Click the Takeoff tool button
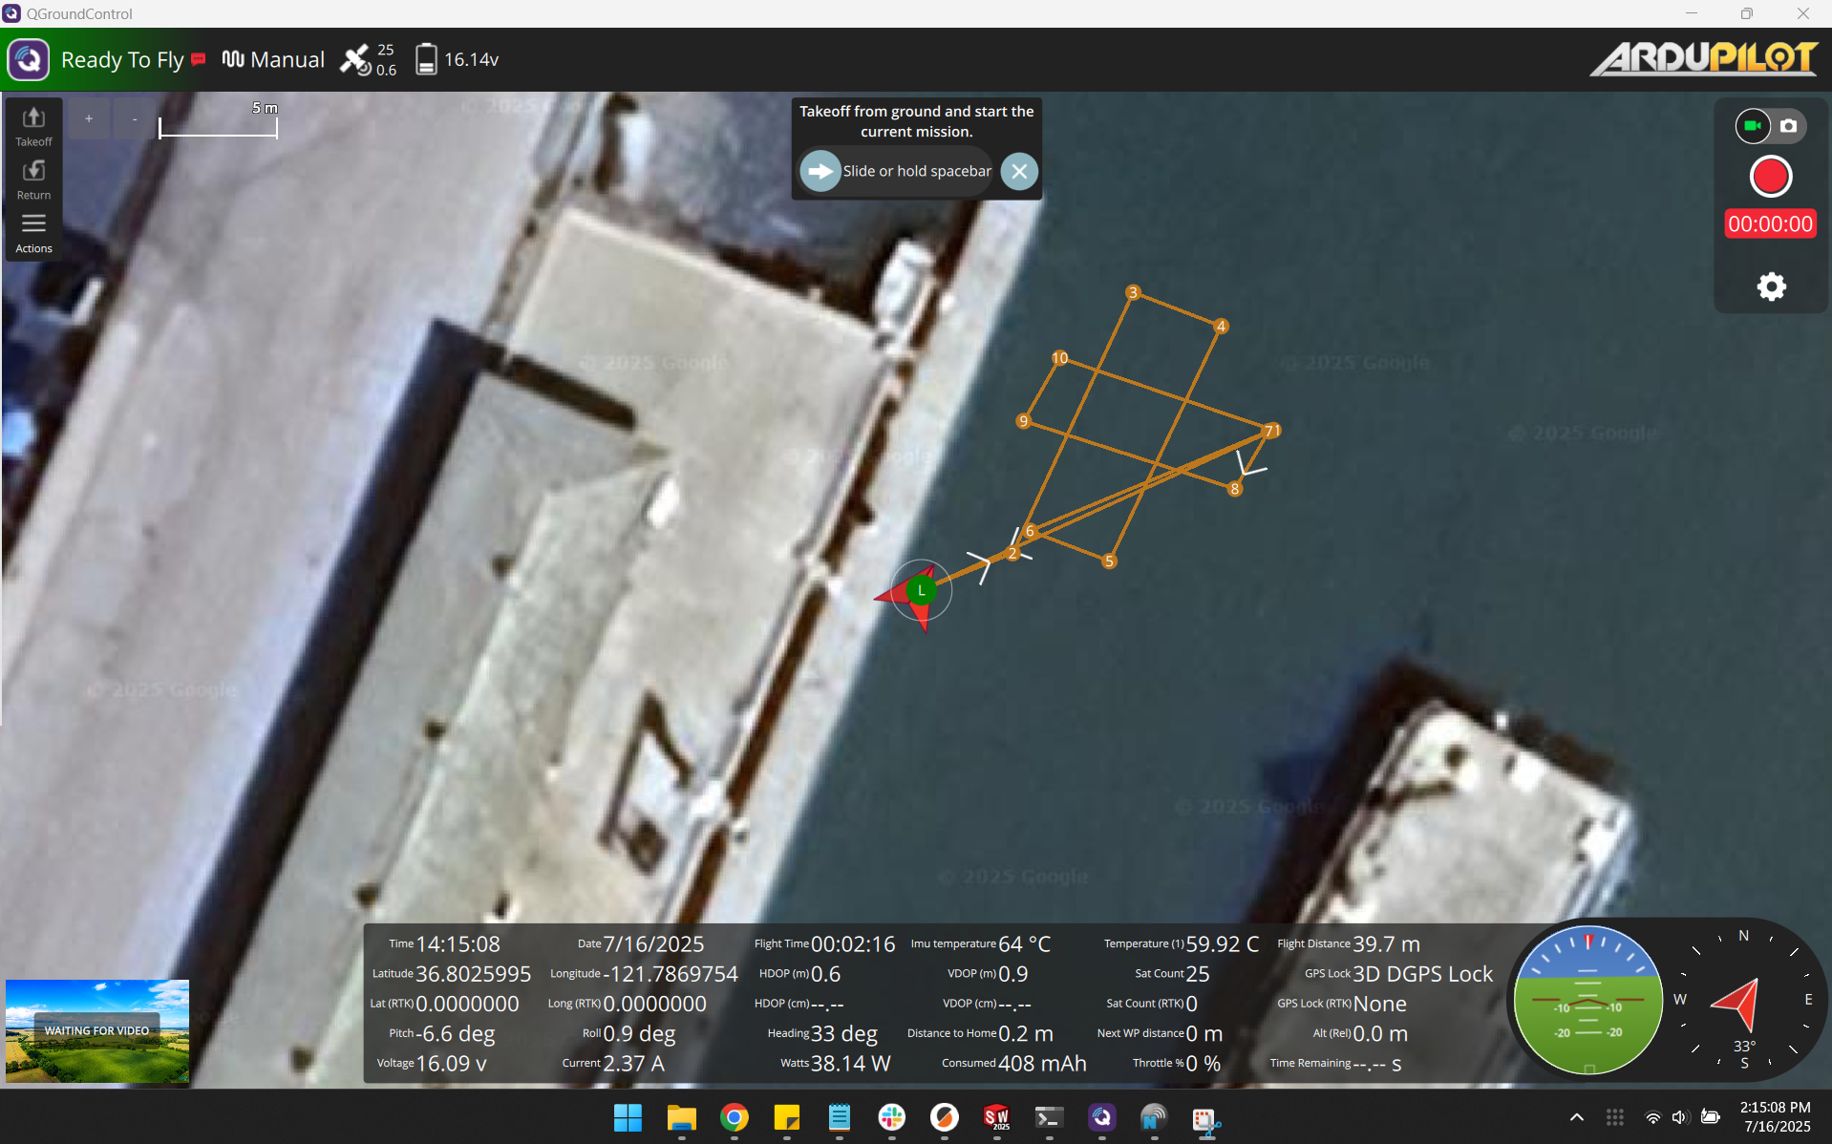The width and height of the screenshot is (1832, 1144). tap(33, 127)
